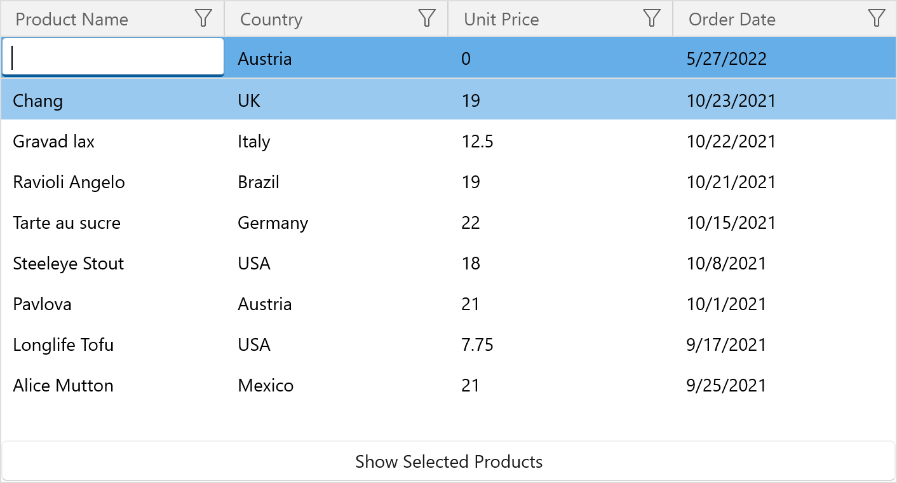
Task: Select the Chang product row
Action: [38, 100]
